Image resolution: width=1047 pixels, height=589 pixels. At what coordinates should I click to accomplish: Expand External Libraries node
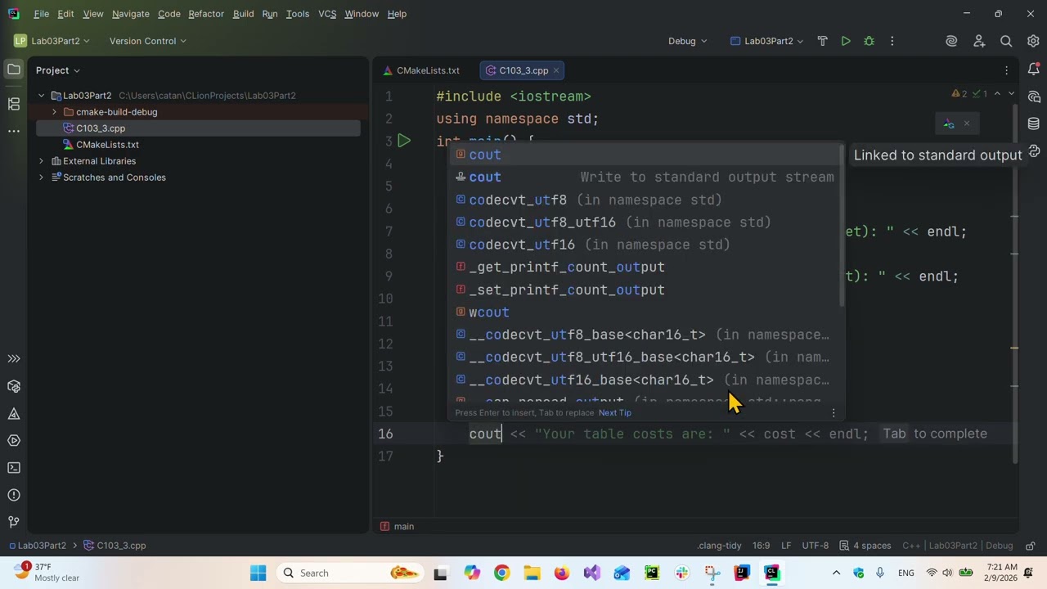tap(41, 161)
